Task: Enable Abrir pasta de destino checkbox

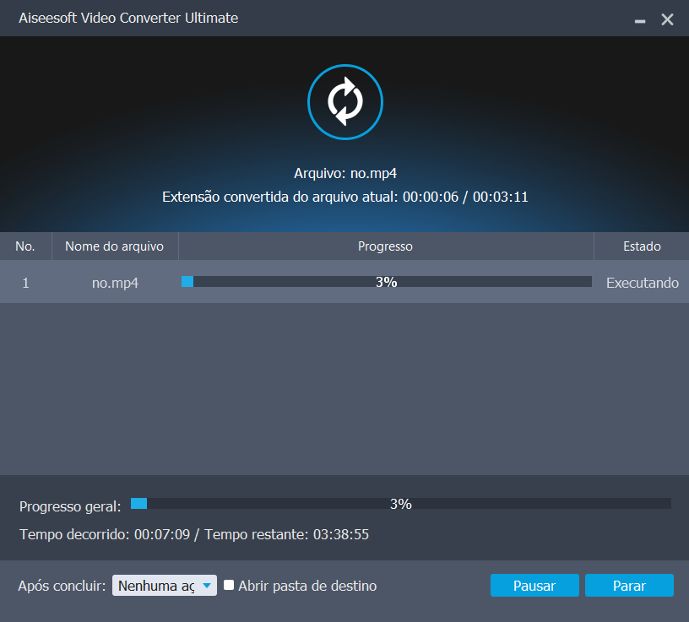Action: [x=229, y=585]
